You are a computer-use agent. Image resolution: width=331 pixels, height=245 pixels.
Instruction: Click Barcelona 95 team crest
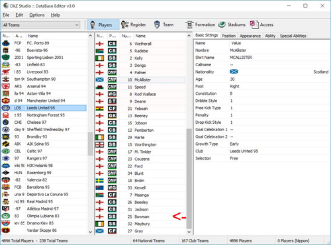(x=6, y=187)
